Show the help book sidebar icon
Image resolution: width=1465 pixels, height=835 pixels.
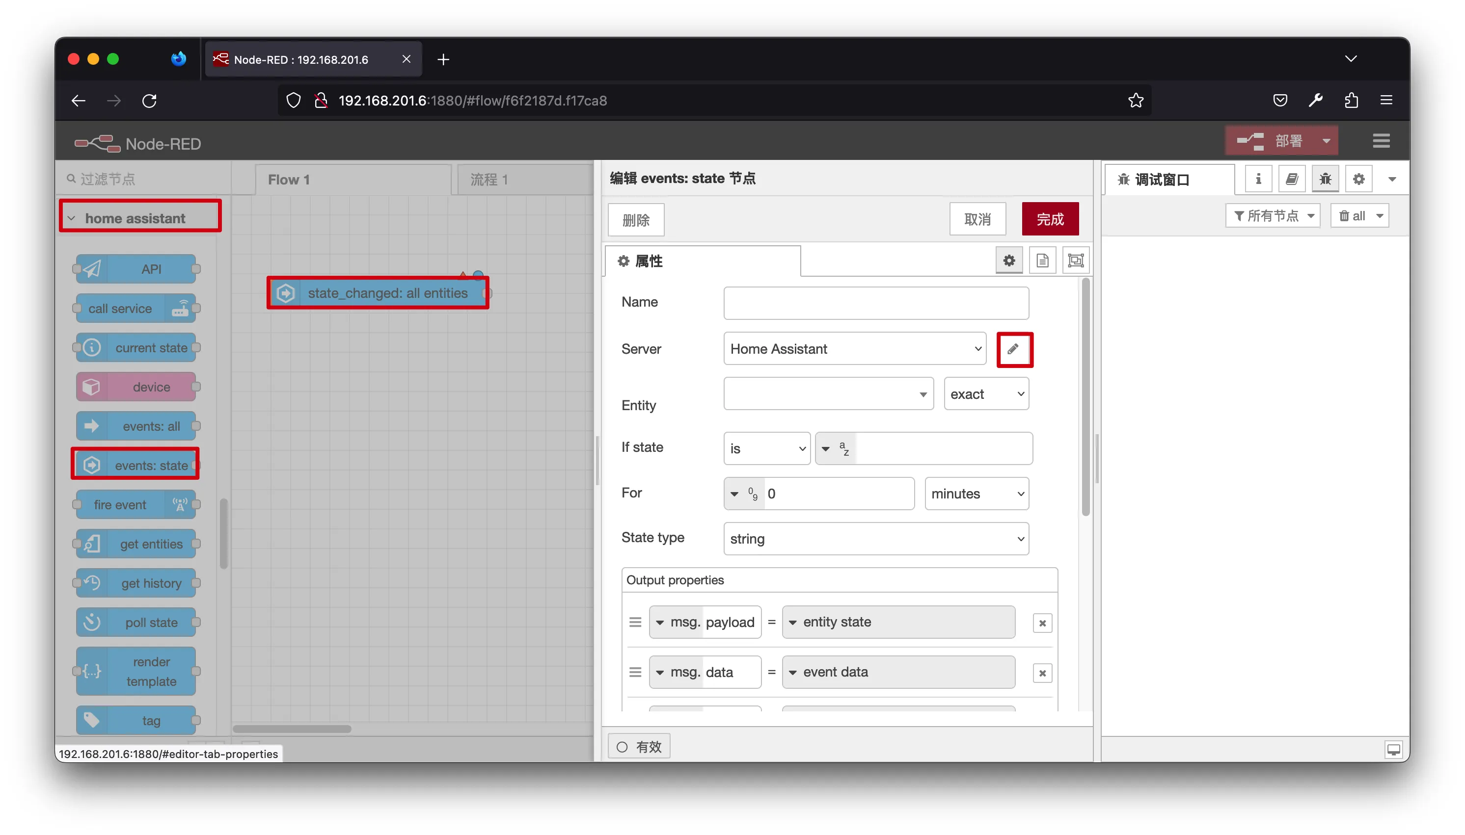[1291, 179]
